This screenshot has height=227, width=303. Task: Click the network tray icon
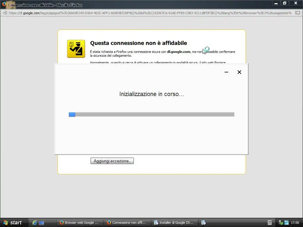click(x=281, y=223)
